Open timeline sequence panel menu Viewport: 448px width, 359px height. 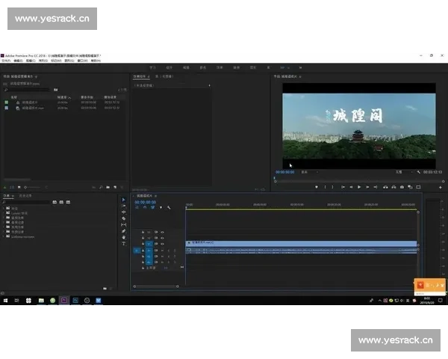pyautogui.click(x=156, y=196)
